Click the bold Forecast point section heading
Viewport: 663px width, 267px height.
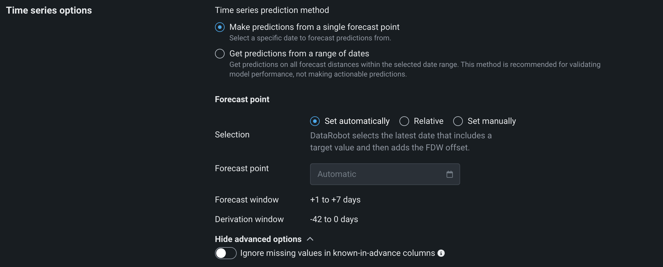[242, 99]
